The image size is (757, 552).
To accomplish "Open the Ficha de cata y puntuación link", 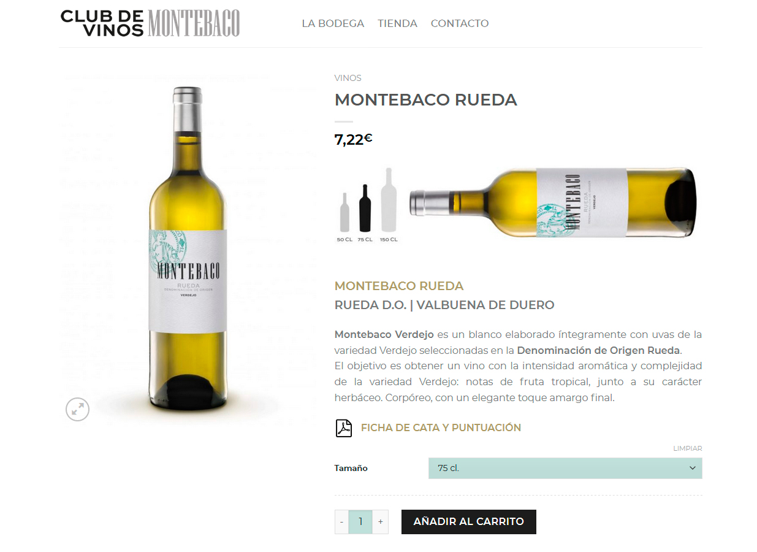I will coord(441,428).
